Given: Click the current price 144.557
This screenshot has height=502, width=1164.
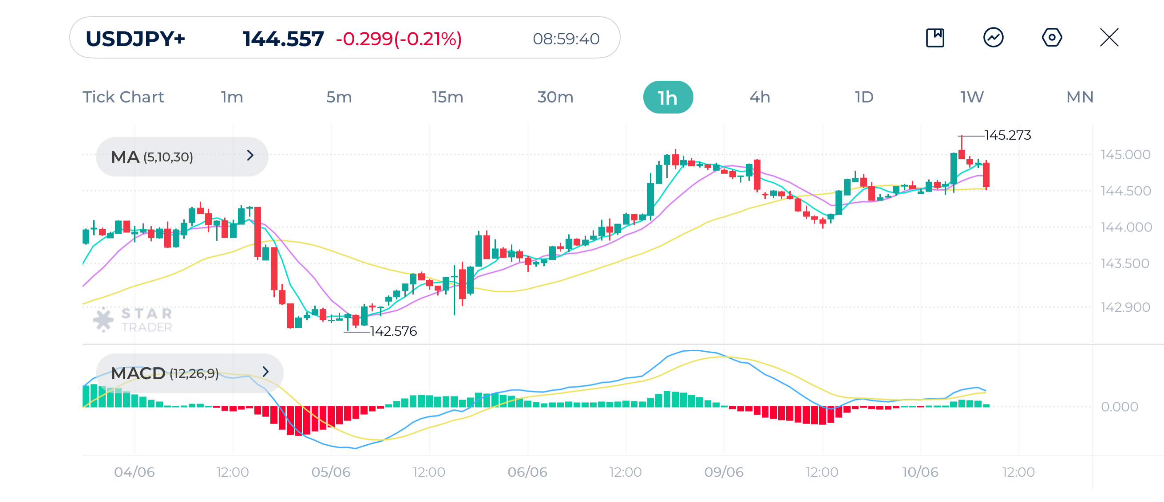Looking at the screenshot, I should pos(282,39).
